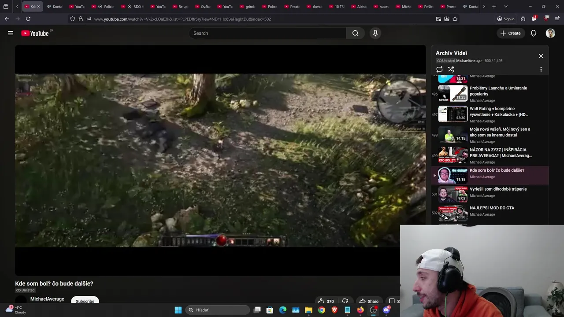The height and width of the screenshot is (317, 564).
Task: Toggle loop playlist
Action: click(x=439, y=69)
